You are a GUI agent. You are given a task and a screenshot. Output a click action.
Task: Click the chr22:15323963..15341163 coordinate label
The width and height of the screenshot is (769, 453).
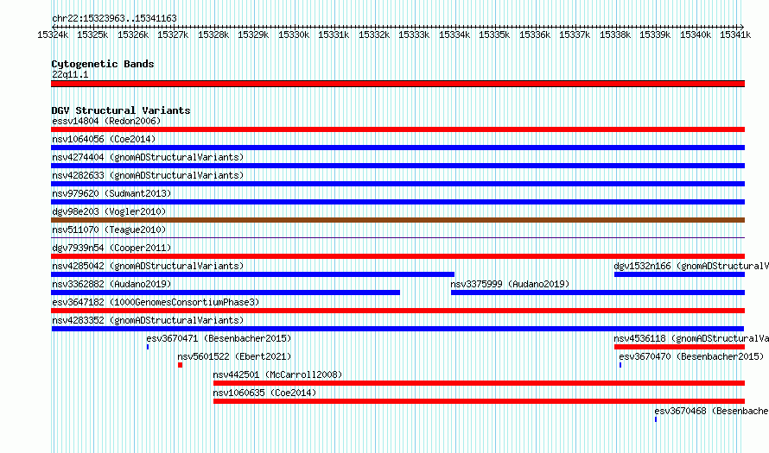[x=114, y=19]
